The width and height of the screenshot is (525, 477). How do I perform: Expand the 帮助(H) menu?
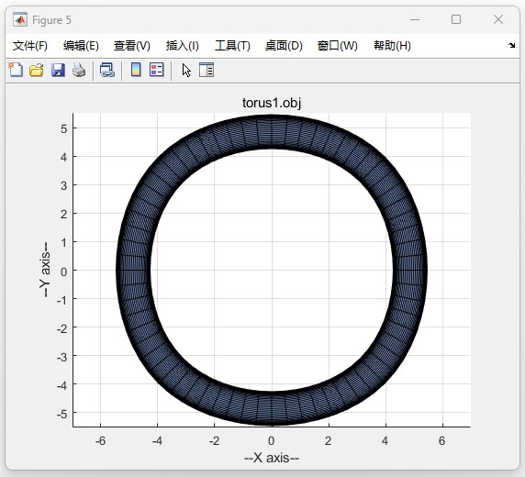(x=392, y=46)
